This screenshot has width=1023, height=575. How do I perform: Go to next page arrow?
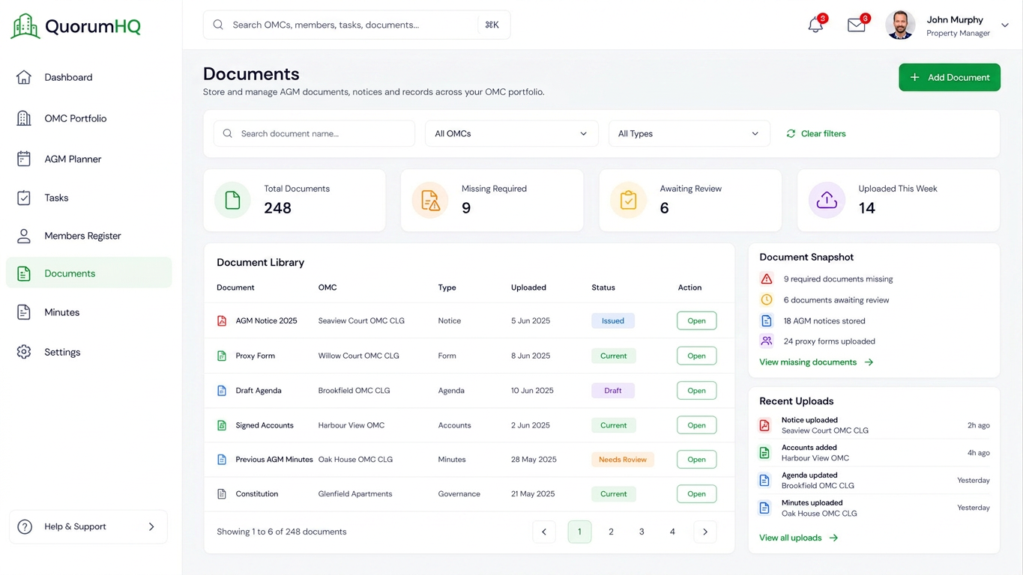pos(705,532)
